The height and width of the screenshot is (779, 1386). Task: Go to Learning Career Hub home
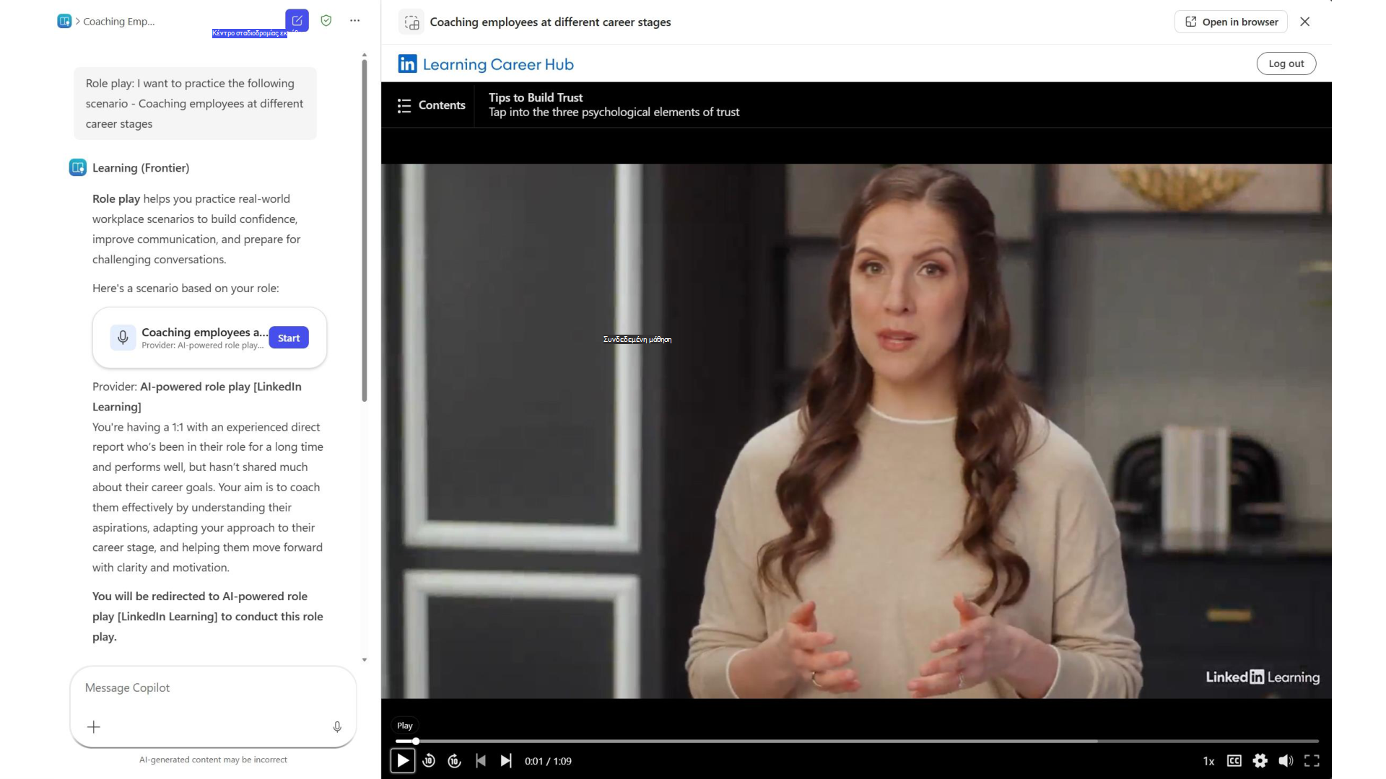click(498, 64)
